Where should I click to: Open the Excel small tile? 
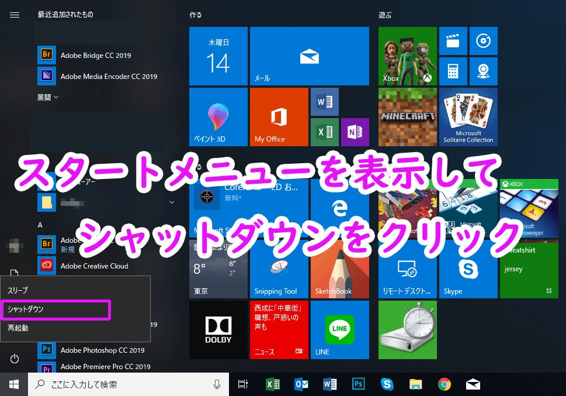tap(325, 132)
